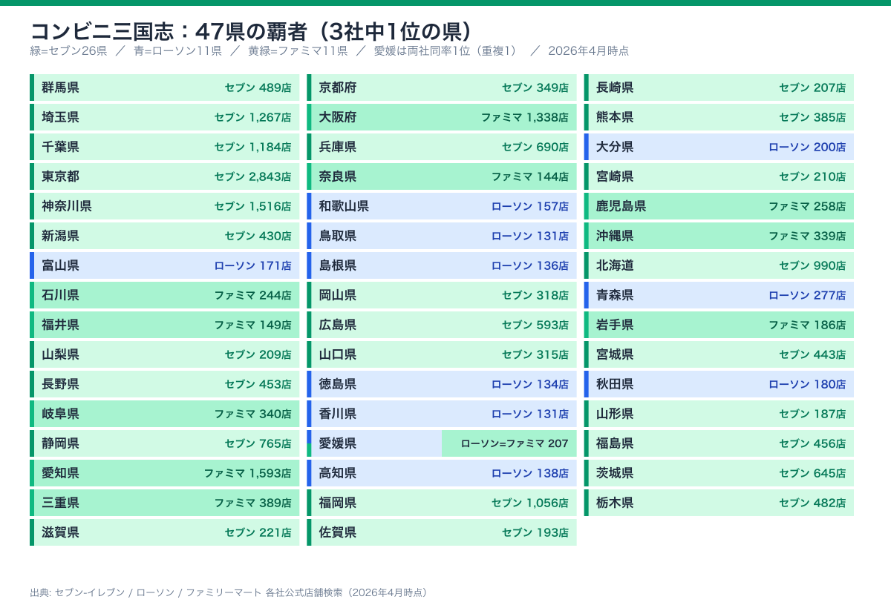Select the 石川県 row

click(165, 295)
